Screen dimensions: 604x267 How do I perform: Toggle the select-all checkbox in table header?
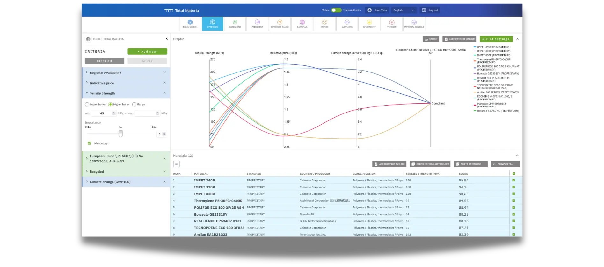(x=513, y=174)
